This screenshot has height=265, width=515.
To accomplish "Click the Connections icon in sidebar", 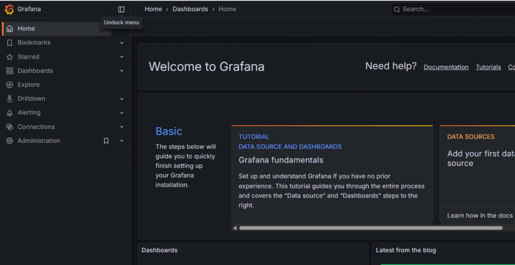I will click(x=10, y=127).
